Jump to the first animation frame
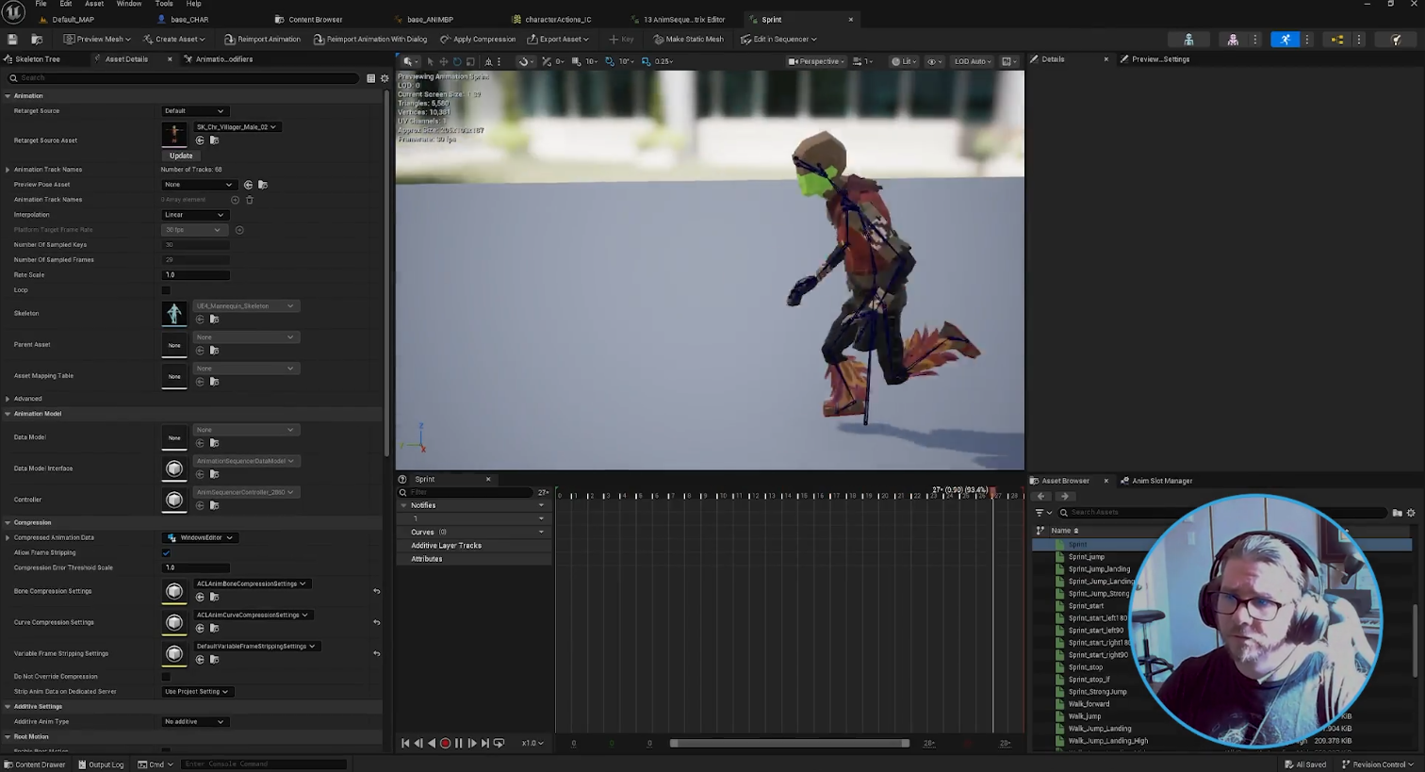The width and height of the screenshot is (1425, 772). pos(405,743)
